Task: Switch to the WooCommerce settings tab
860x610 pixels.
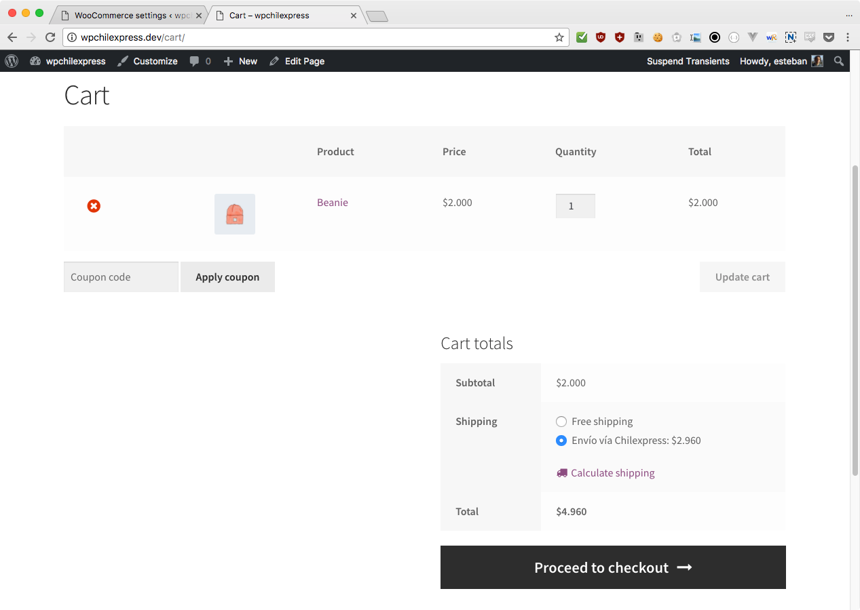Action: pyautogui.click(x=128, y=15)
